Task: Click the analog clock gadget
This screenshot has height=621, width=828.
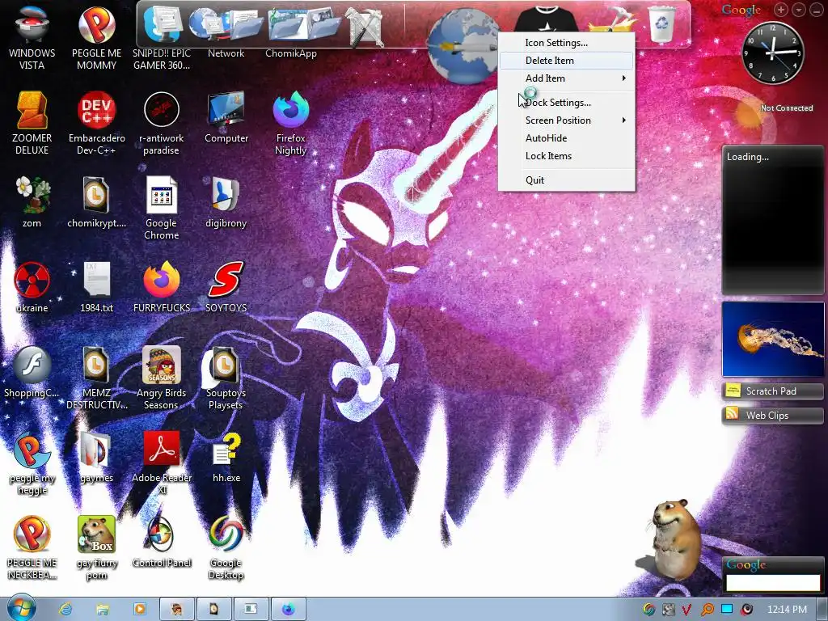Action: pyautogui.click(x=772, y=53)
